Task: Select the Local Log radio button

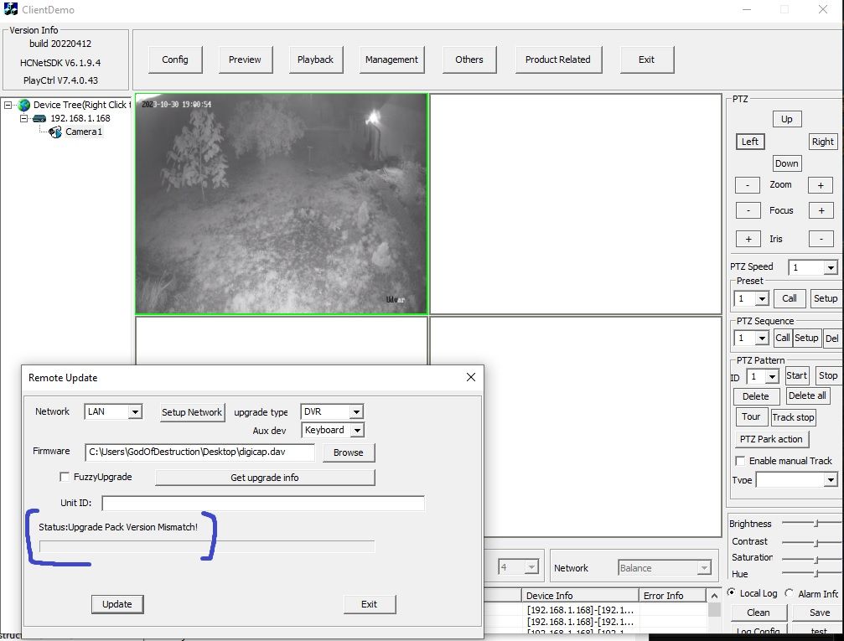Action: click(x=731, y=592)
